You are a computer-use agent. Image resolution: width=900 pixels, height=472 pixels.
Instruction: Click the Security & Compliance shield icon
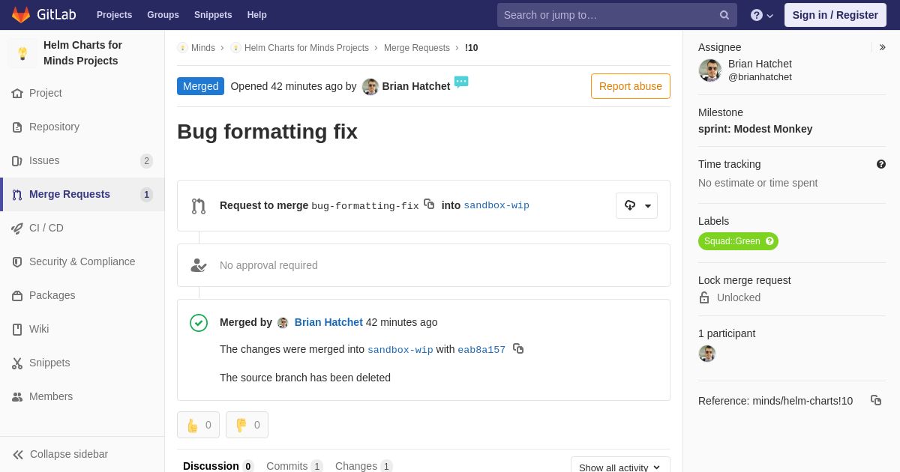pyautogui.click(x=17, y=262)
